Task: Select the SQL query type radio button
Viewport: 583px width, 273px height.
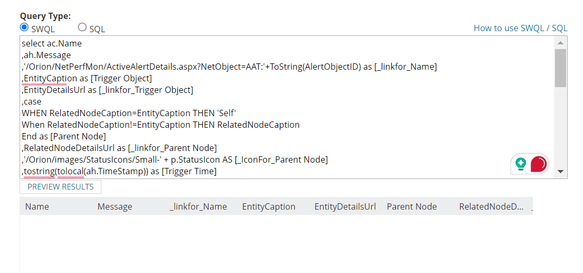Action: coord(82,27)
